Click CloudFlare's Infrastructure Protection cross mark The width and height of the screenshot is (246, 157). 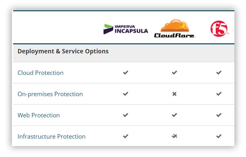tap(174, 136)
